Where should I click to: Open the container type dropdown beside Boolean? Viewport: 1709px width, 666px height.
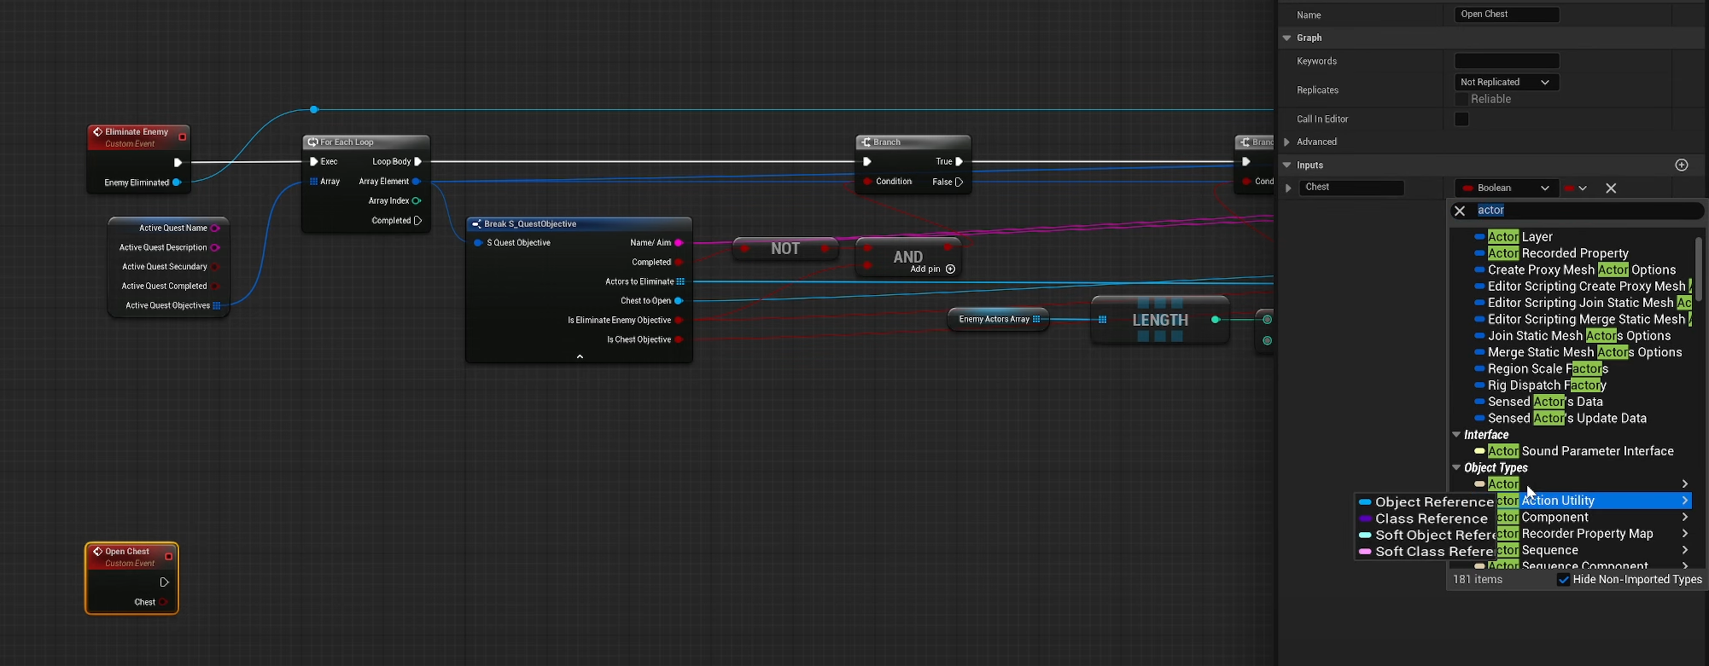point(1575,188)
